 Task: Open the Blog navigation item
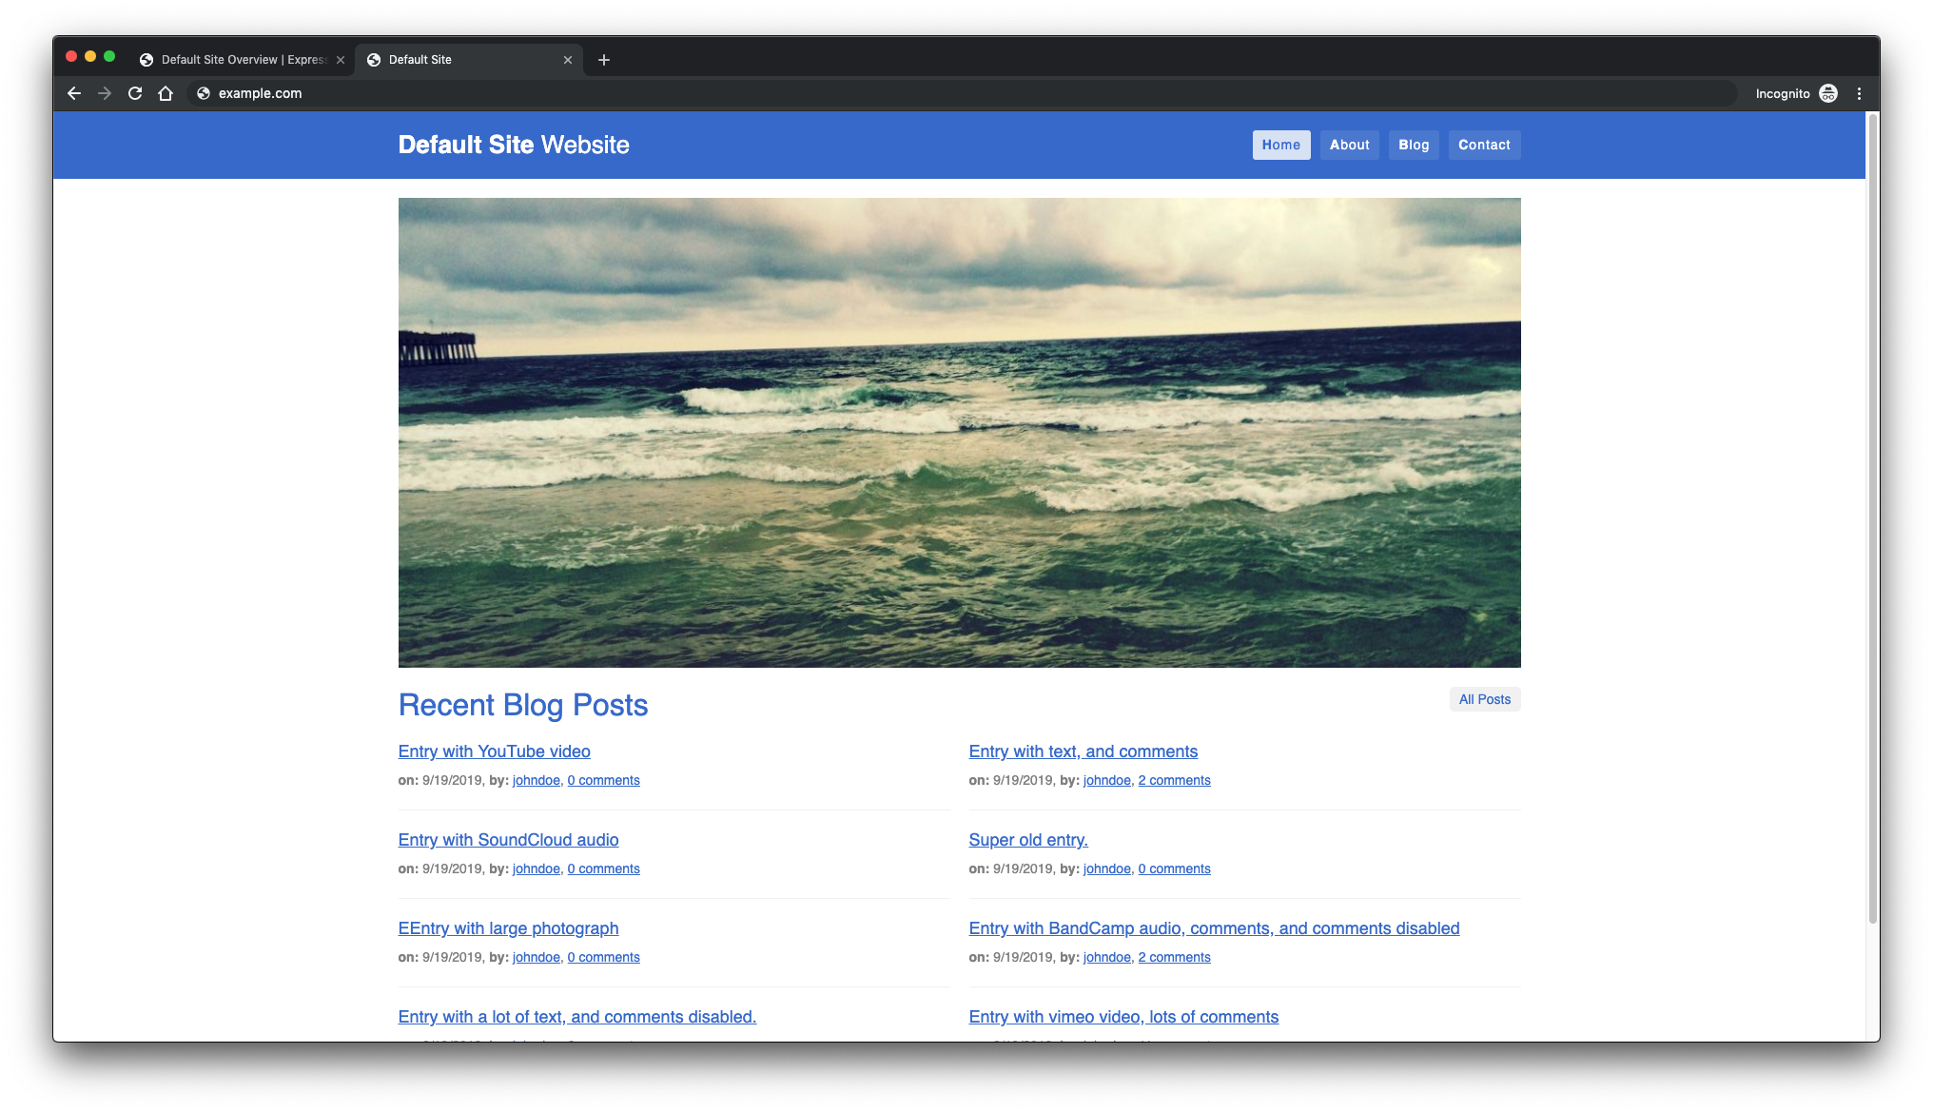click(1413, 145)
